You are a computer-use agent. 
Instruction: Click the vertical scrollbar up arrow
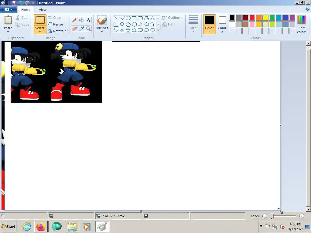click(308, 43)
